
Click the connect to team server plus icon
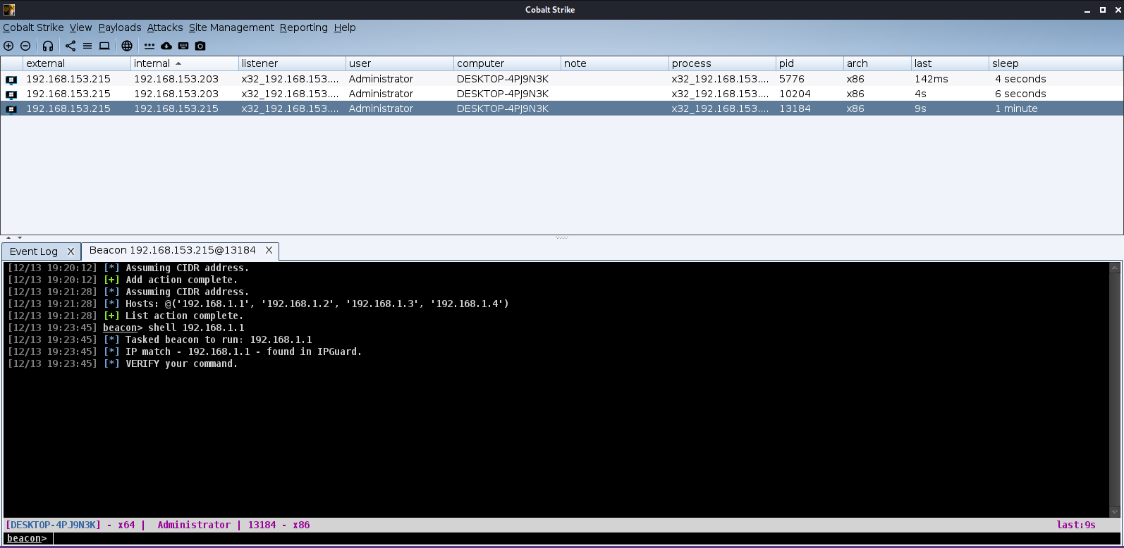coord(8,46)
